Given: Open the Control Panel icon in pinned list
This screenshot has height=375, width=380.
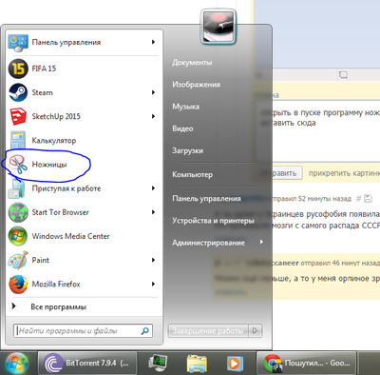Looking at the screenshot, I should click(18, 43).
